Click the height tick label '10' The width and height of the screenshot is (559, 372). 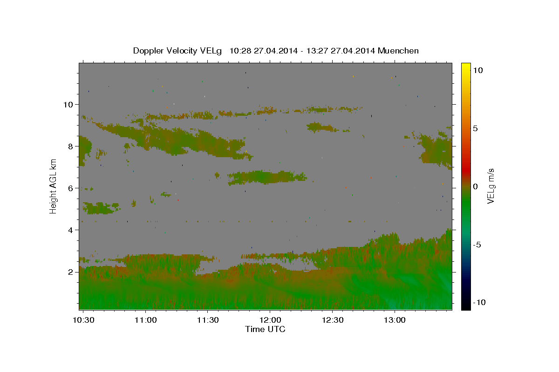coord(68,104)
